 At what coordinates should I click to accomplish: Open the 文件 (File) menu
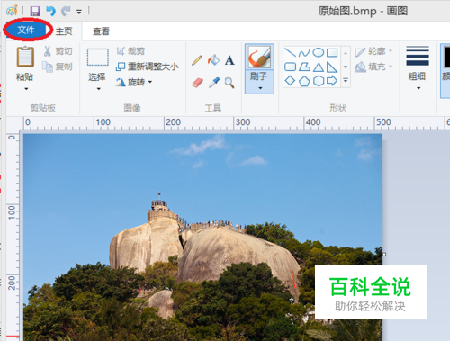coord(26,30)
